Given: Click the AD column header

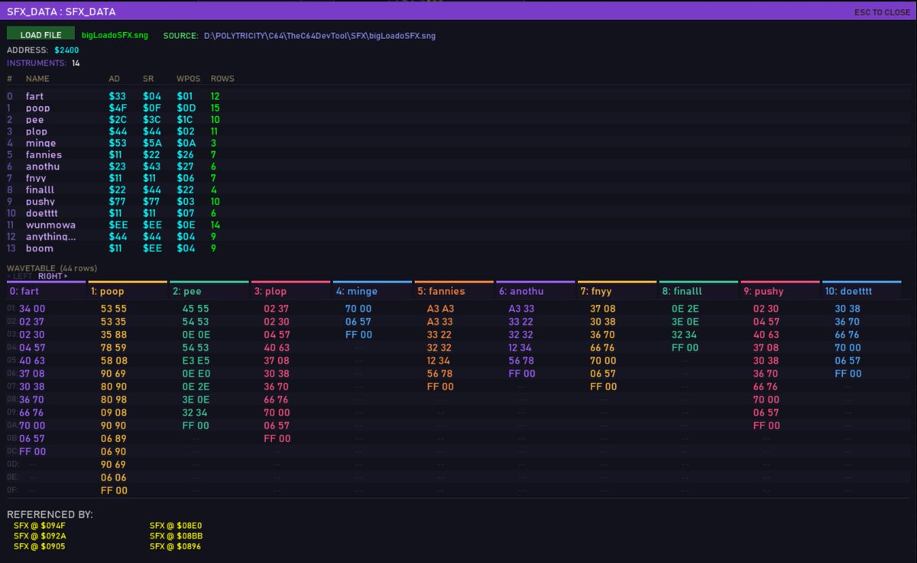Looking at the screenshot, I should click(115, 79).
